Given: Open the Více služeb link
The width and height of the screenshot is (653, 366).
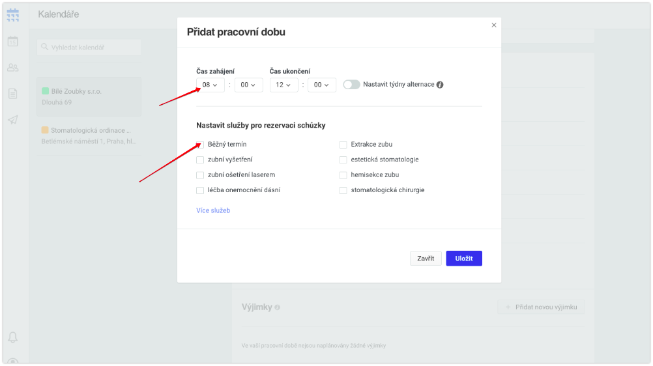Looking at the screenshot, I should tap(213, 210).
